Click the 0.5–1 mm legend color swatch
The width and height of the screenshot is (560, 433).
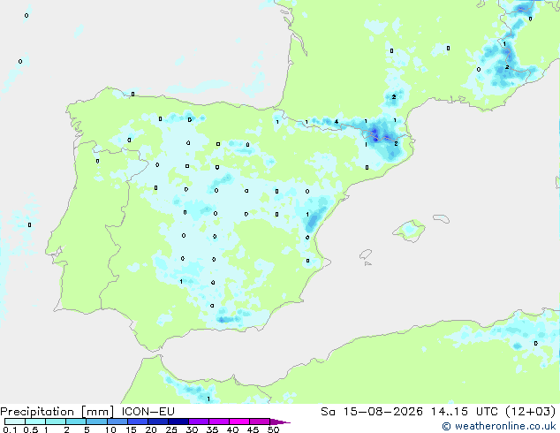coord(35,422)
